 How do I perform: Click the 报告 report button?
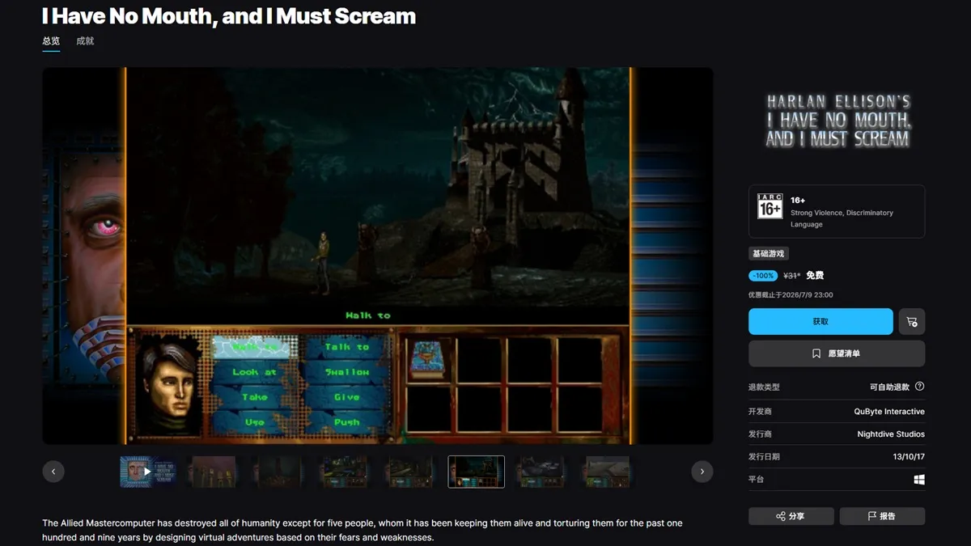[882, 516]
